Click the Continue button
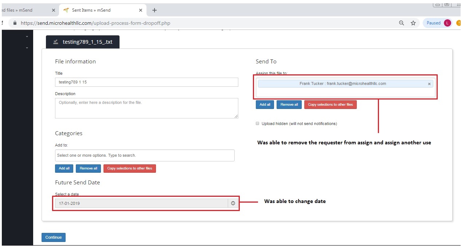The width and height of the screenshot is (465, 250). point(53,237)
